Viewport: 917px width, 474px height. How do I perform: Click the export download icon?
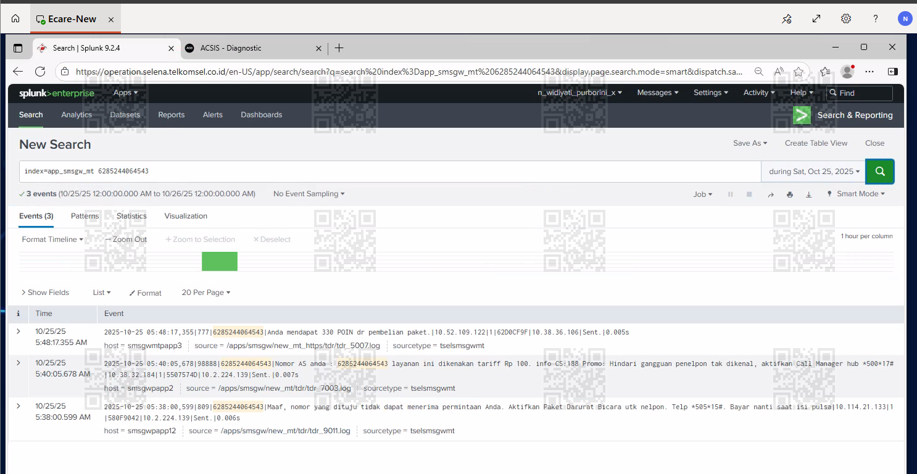tap(809, 194)
